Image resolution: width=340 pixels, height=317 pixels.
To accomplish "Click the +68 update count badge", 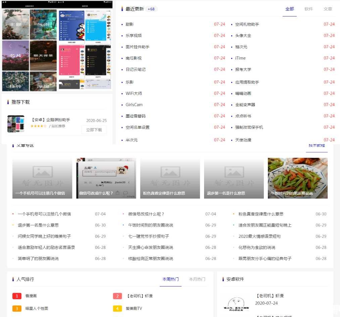I will (151, 9).
